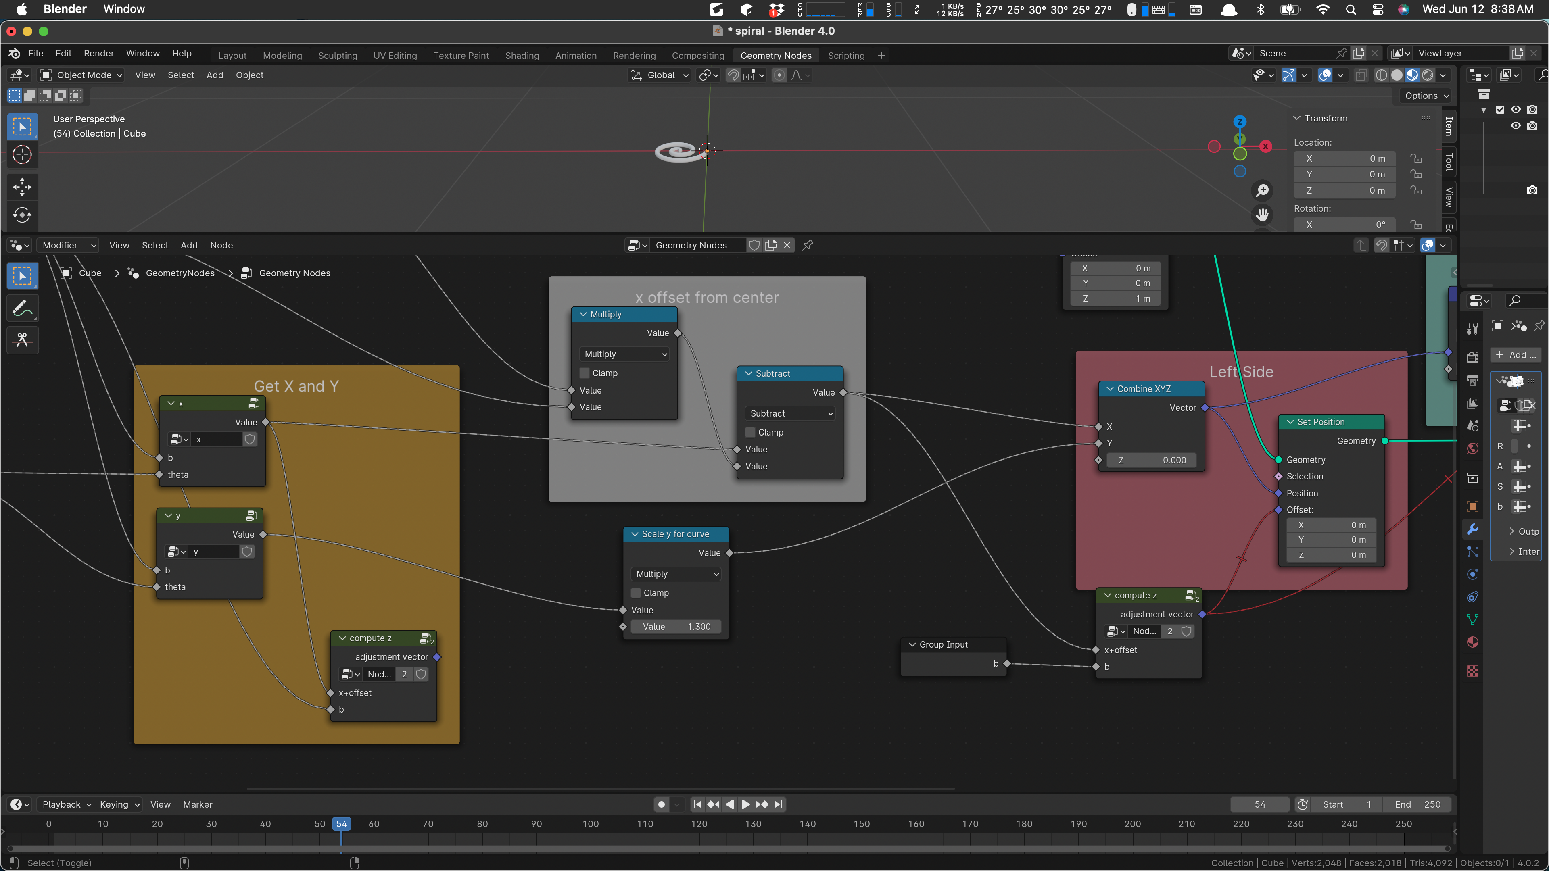Click the viewport zoom magnifier gizmo

1262,191
